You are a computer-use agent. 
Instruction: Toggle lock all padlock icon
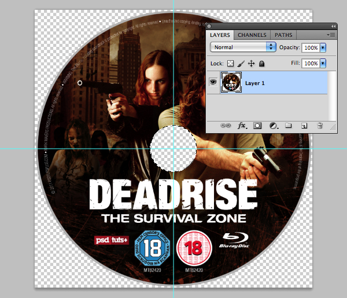(x=261, y=64)
